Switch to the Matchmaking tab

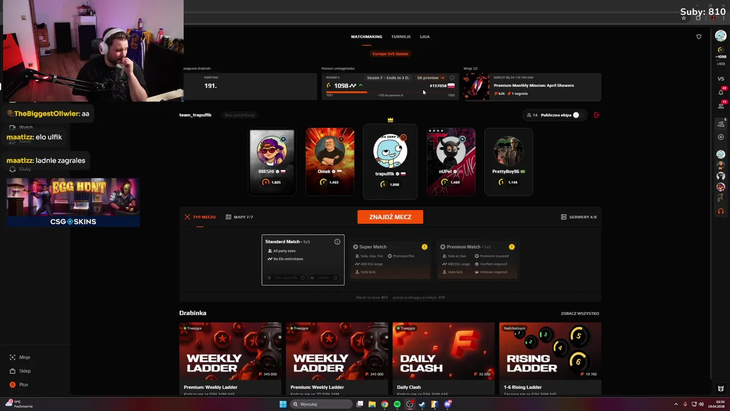point(366,37)
